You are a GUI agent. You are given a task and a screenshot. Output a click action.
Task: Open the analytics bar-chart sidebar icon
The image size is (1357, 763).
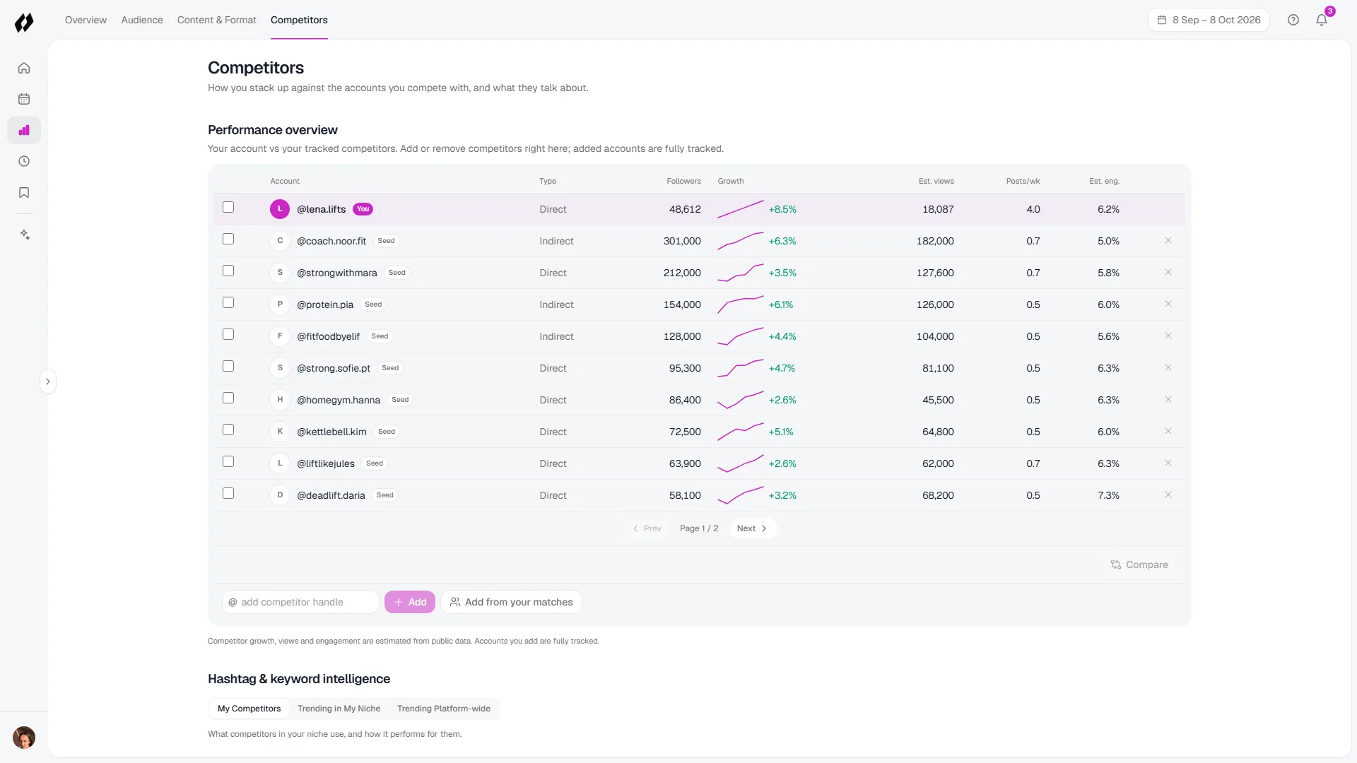[x=24, y=130]
